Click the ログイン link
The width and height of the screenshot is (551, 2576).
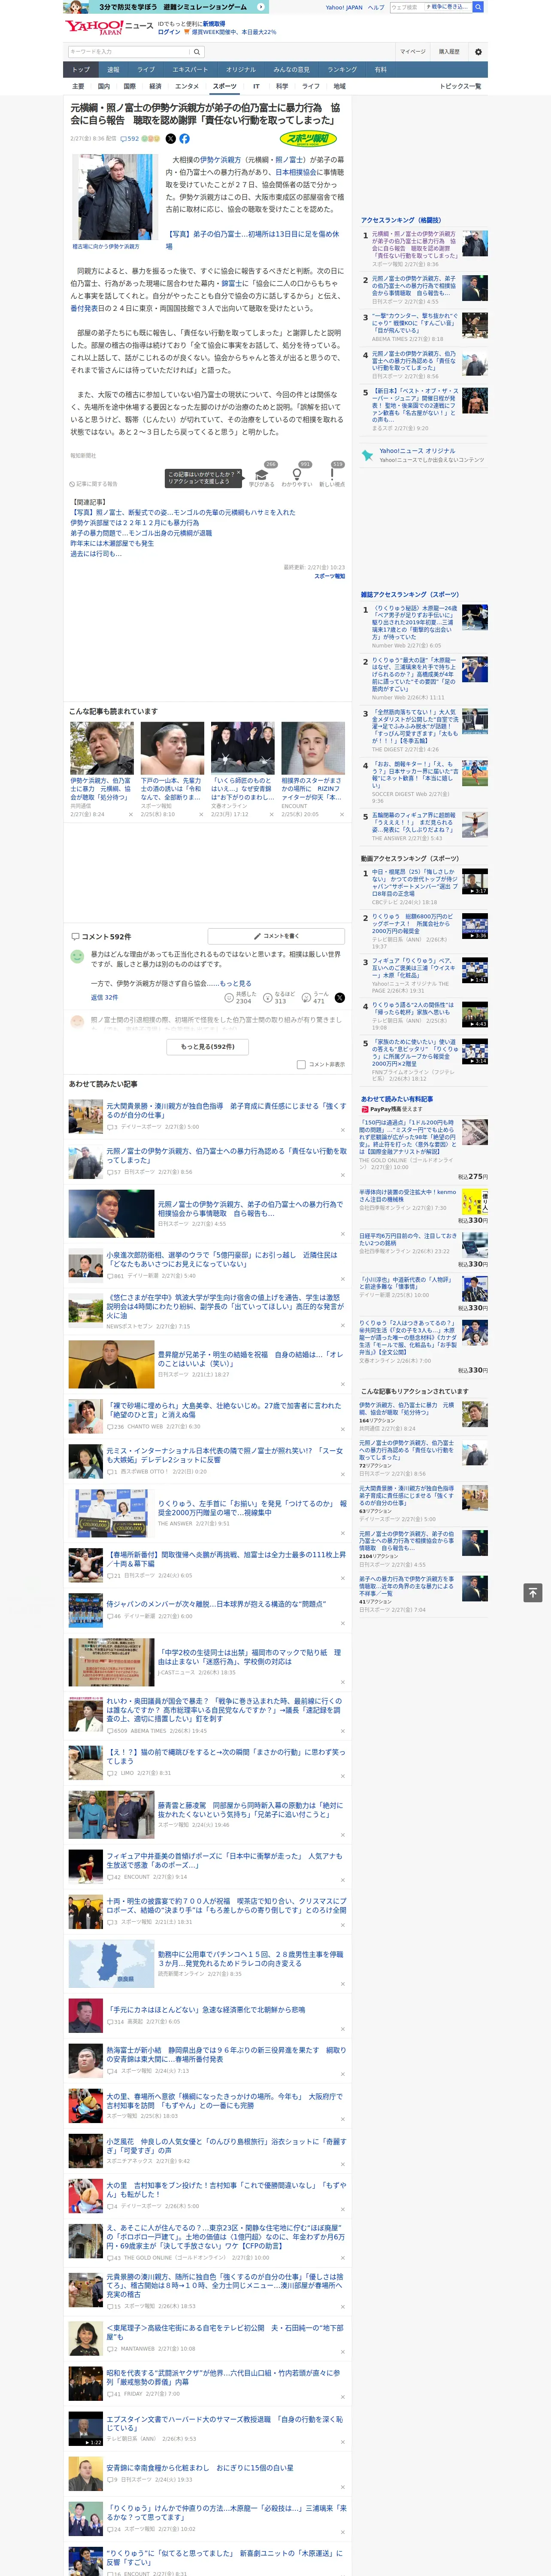click(169, 32)
